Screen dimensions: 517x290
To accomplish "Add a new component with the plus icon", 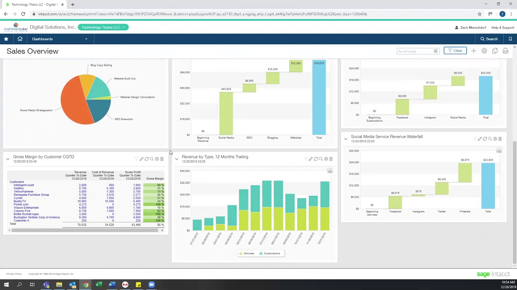I will click(473, 51).
